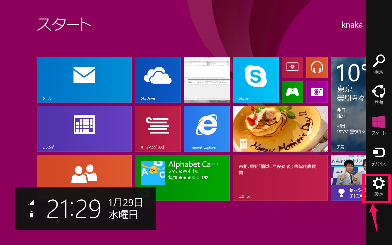This screenshot has height=245, width=392.
Task: Launch Internet Explorer tile
Action: coord(207,129)
